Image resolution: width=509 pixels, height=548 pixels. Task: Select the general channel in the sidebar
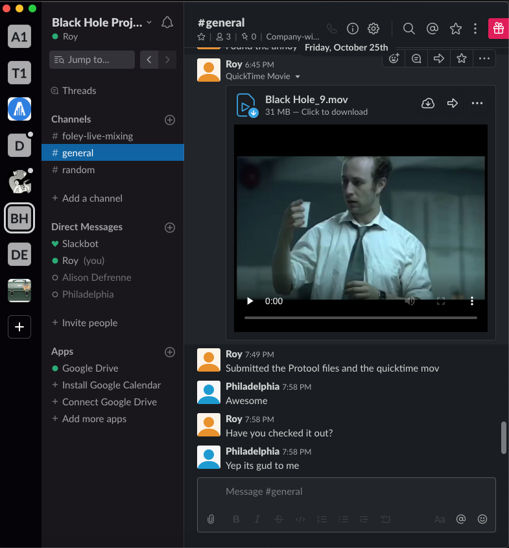[112, 153]
